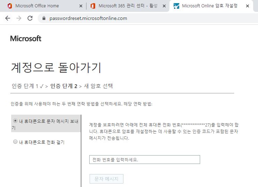Reload the page with refresh icon
This screenshot has width=258, height=187.
point(30,18)
